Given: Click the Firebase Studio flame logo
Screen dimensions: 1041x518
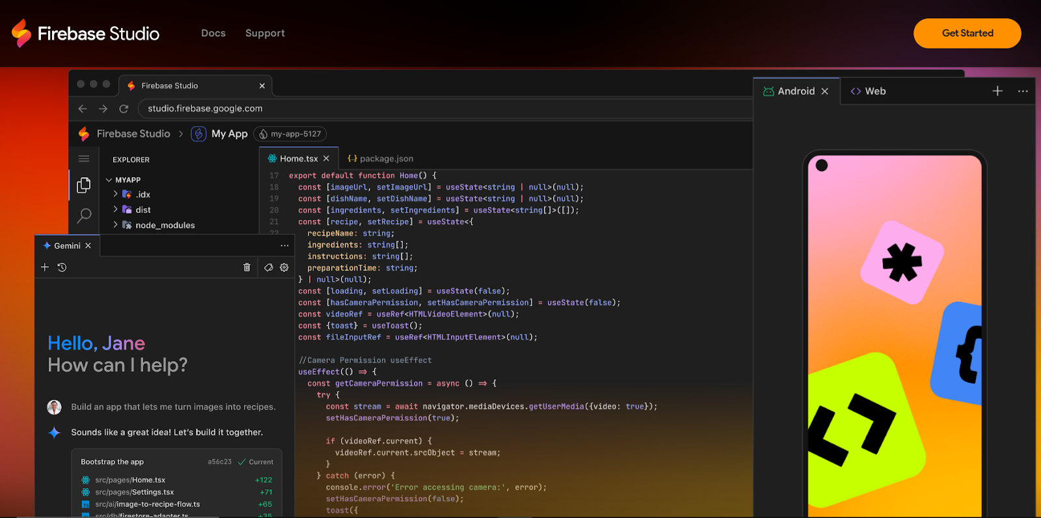Looking at the screenshot, I should point(21,33).
